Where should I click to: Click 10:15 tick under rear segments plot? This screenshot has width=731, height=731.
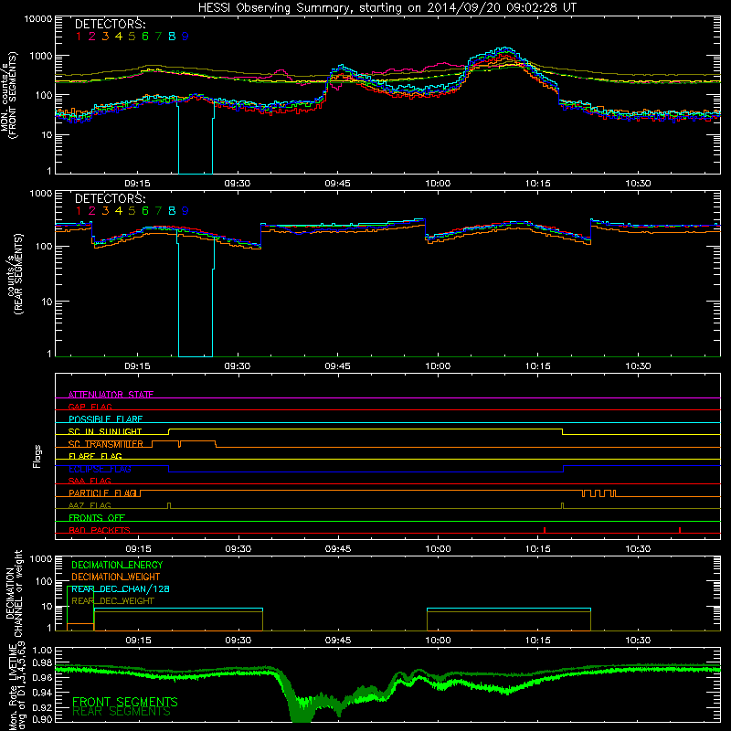pyautogui.click(x=538, y=365)
